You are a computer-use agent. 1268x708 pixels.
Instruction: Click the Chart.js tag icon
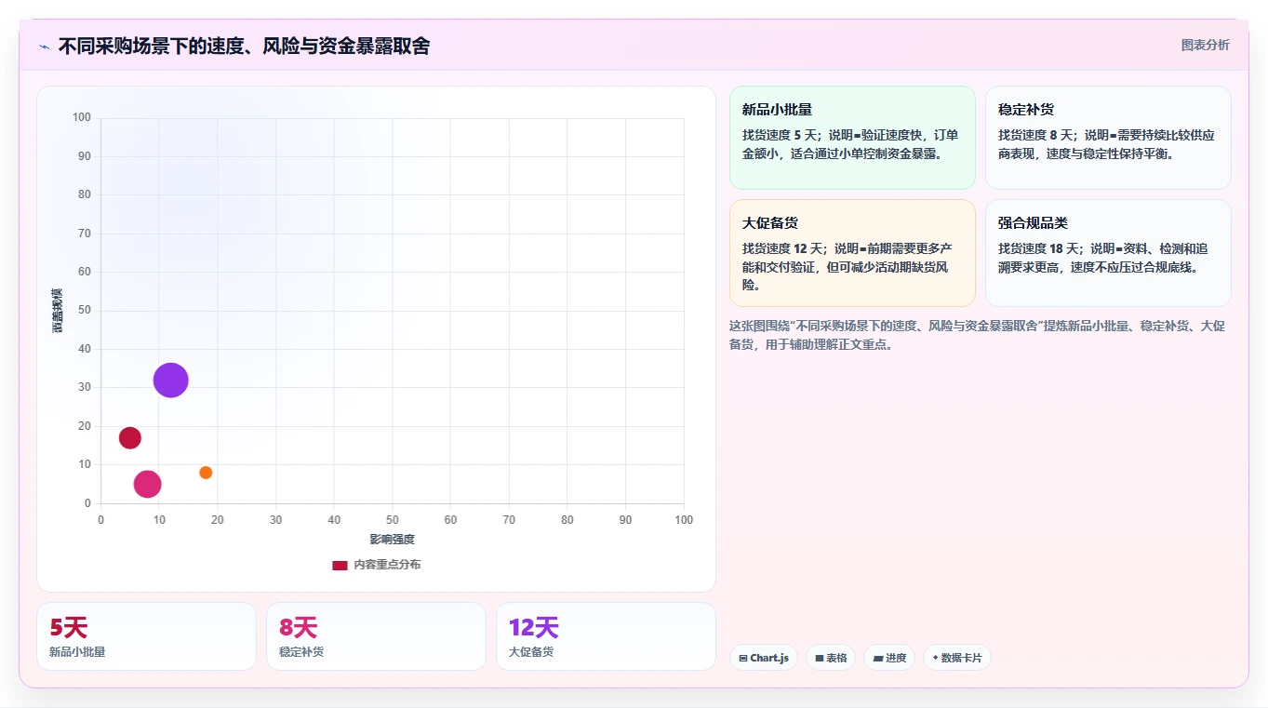pos(743,659)
